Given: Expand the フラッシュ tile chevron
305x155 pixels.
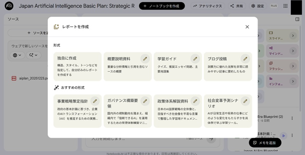Looking at the screenshot, I should [x=293, y=66].
